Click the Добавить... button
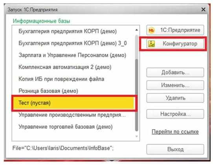The width and height of the screenshot is (213, 165). tap(175, 72)
